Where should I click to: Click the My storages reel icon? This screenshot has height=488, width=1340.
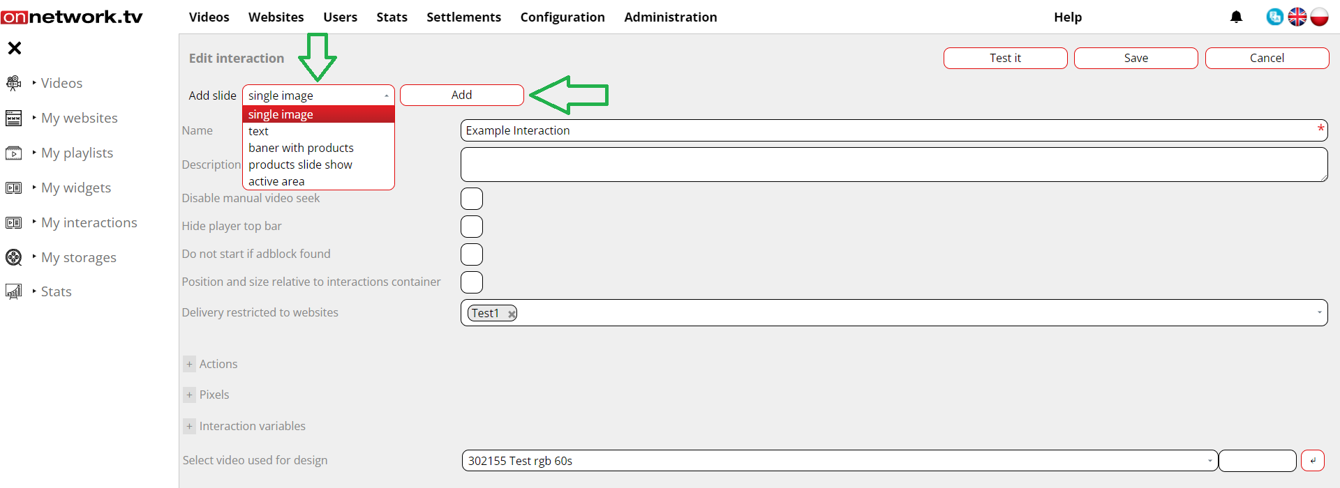13,257
